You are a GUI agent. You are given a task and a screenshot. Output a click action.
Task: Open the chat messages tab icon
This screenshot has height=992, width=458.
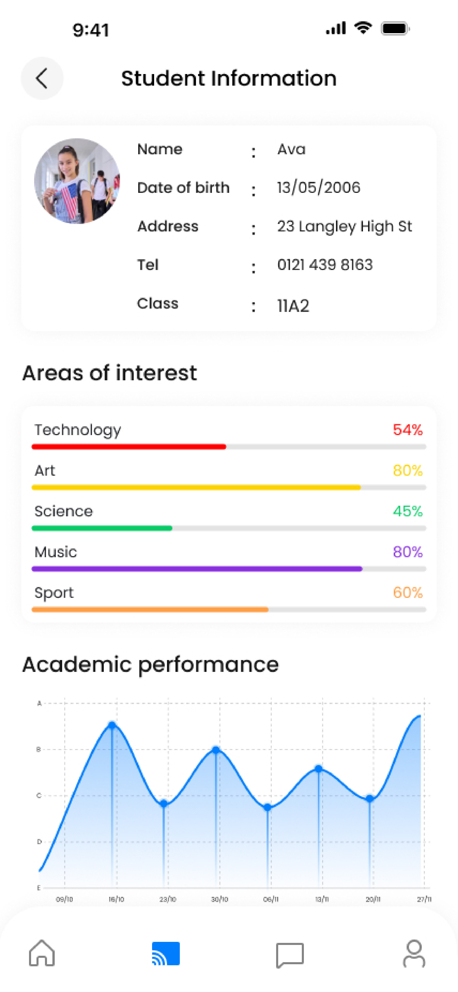(290, 954)
